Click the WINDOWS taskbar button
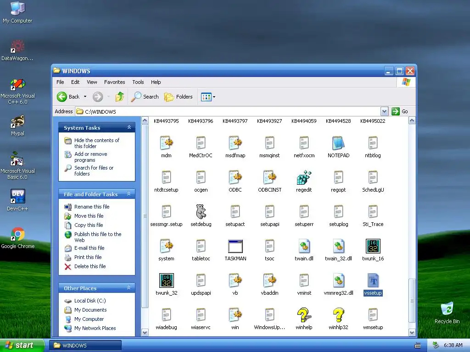470x352 pixels. pyautogui.click(x=85, y=346)
